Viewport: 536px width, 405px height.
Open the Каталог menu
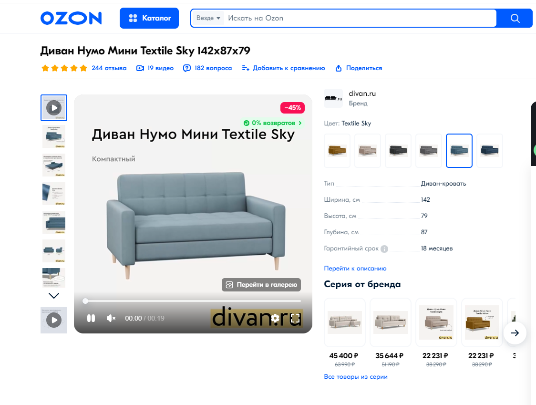(149, 18)
